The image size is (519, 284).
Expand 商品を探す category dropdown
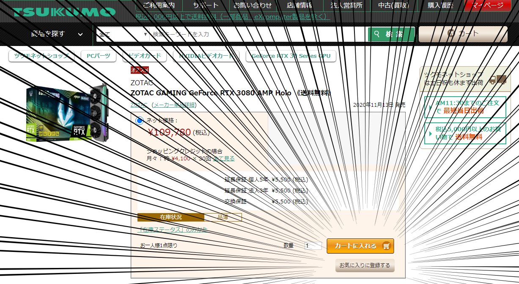click(x=57, y=34)
